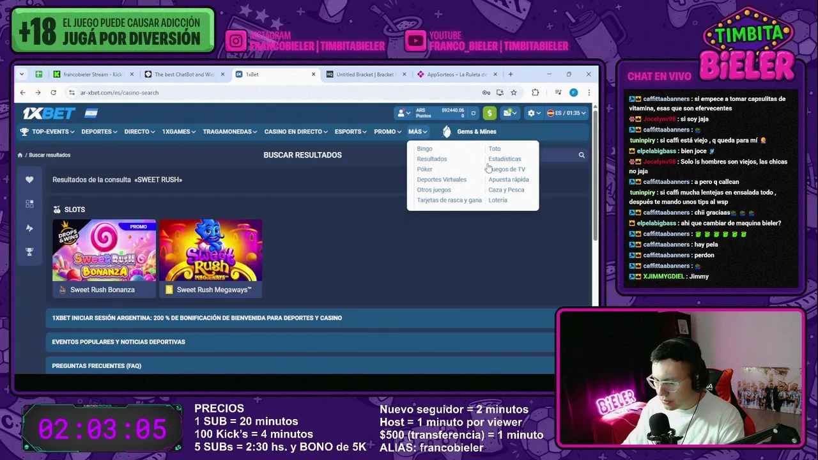Open the settings gear dropdown

534,113
